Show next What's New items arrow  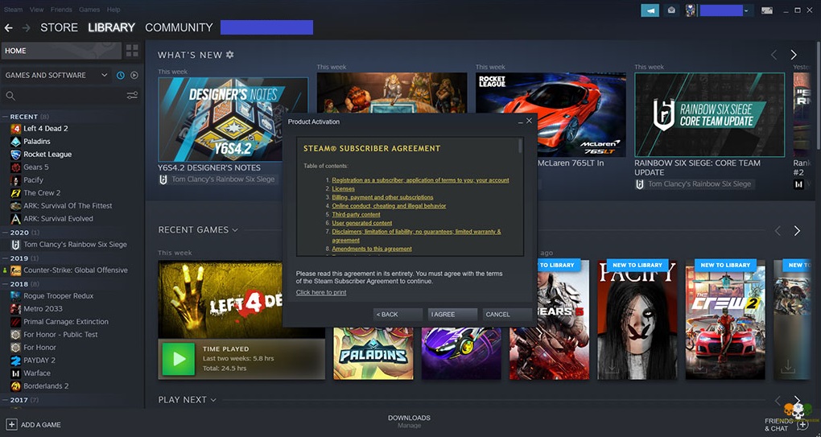coord(794,55)
